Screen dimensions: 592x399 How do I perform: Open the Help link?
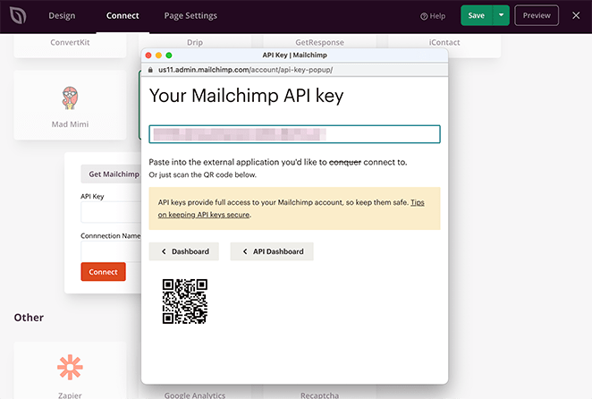point(433,16)
